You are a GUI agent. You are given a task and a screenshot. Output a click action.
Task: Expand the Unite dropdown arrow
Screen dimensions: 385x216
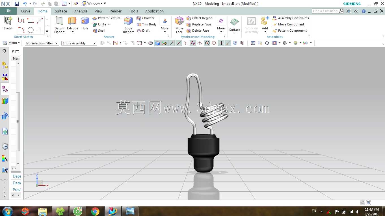pos(109,25)
